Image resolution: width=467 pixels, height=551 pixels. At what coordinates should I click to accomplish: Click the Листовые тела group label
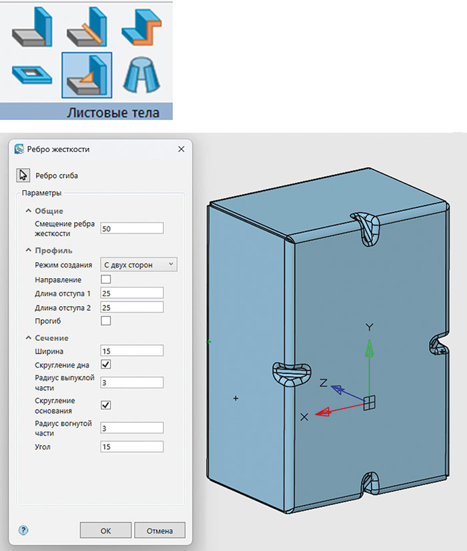[x=113, y=112]
